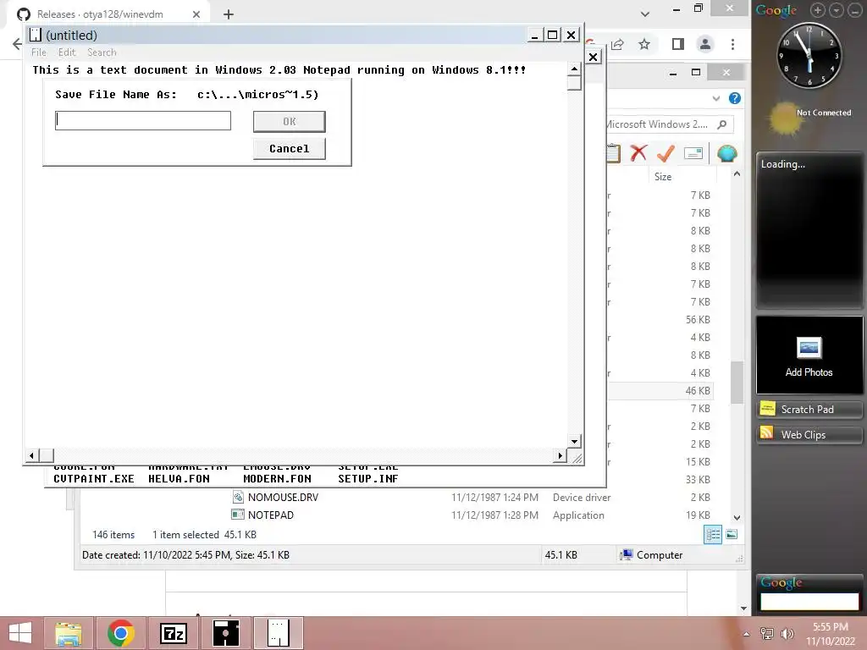The image size is (867, 650).
Task: Click Explorer Paste clipboard toolbar icon
Action: (x=613, y=153)
